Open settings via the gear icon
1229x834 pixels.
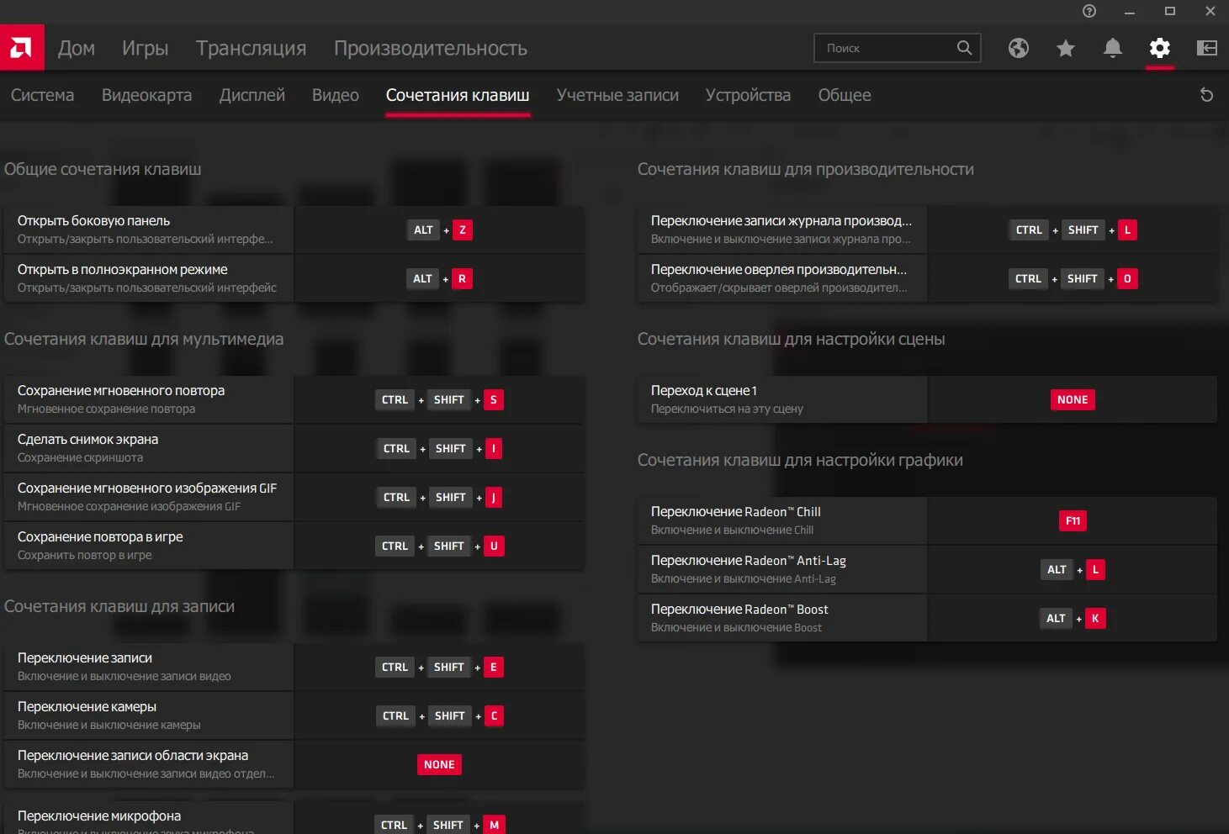[x=1160, y=48]
